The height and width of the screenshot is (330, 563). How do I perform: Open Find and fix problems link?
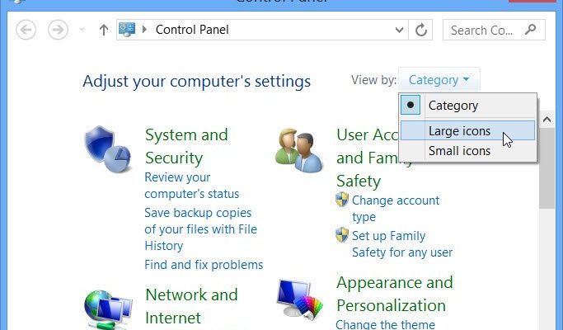coord(204,265)
